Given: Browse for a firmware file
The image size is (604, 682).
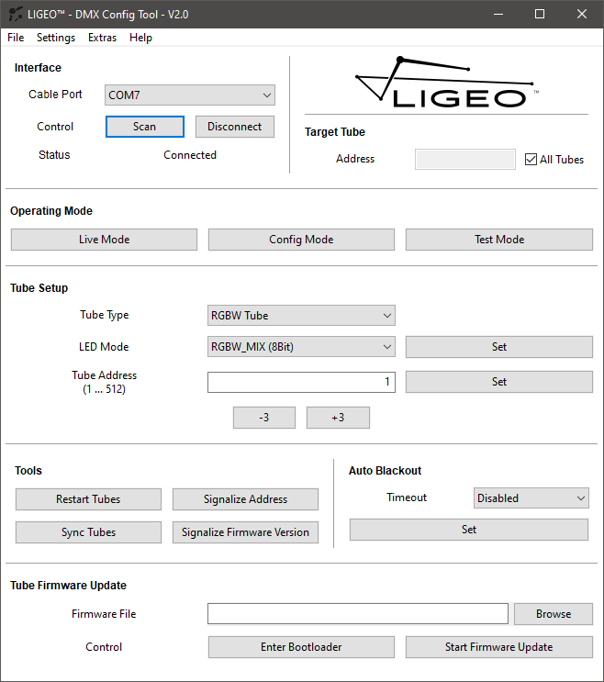Looking at the screenshot, I should (x=554, y=614).
